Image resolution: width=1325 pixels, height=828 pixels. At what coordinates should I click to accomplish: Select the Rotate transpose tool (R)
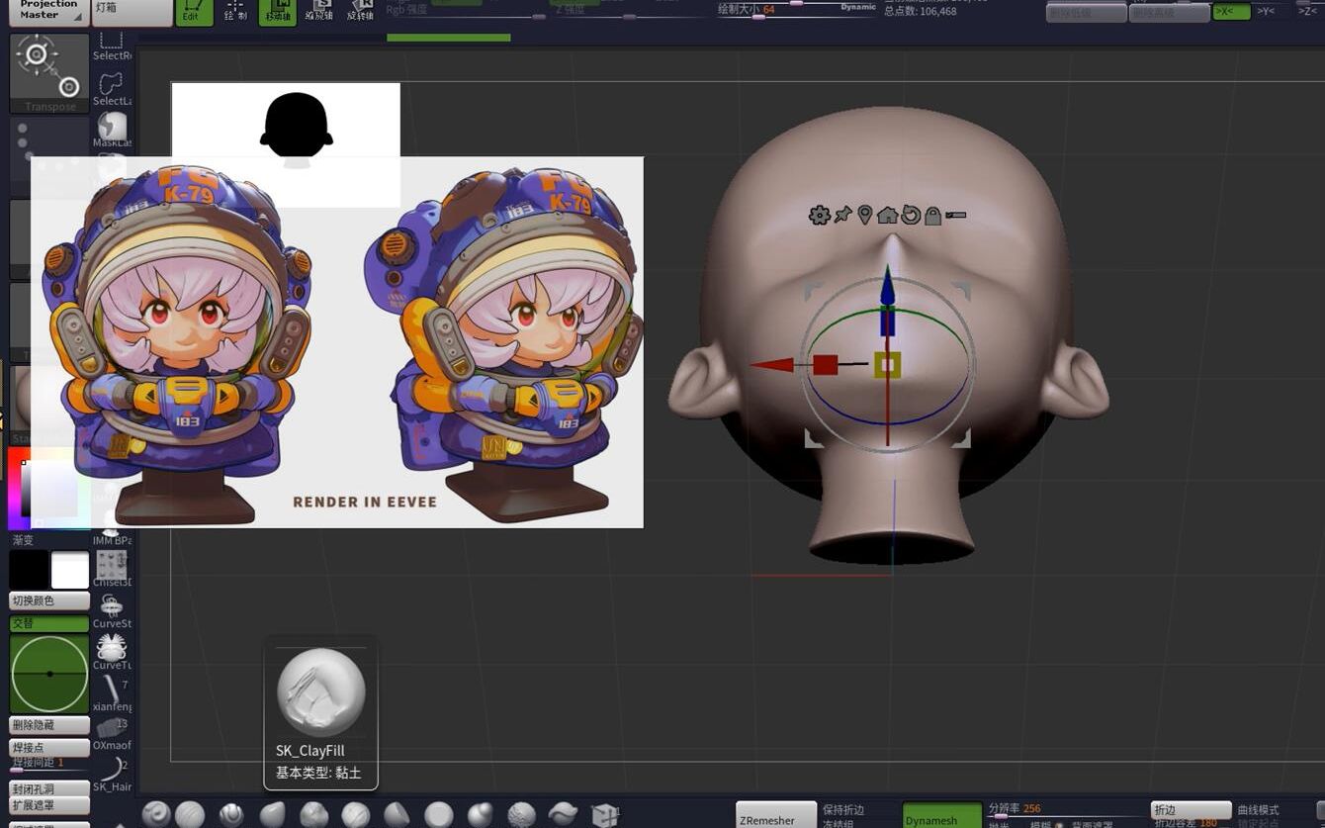coord(359,12)
